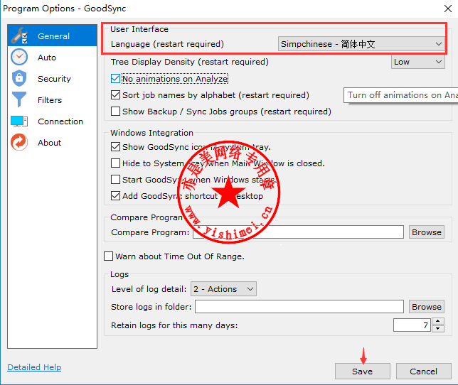Browse for the Compare Program

[427, 232]
